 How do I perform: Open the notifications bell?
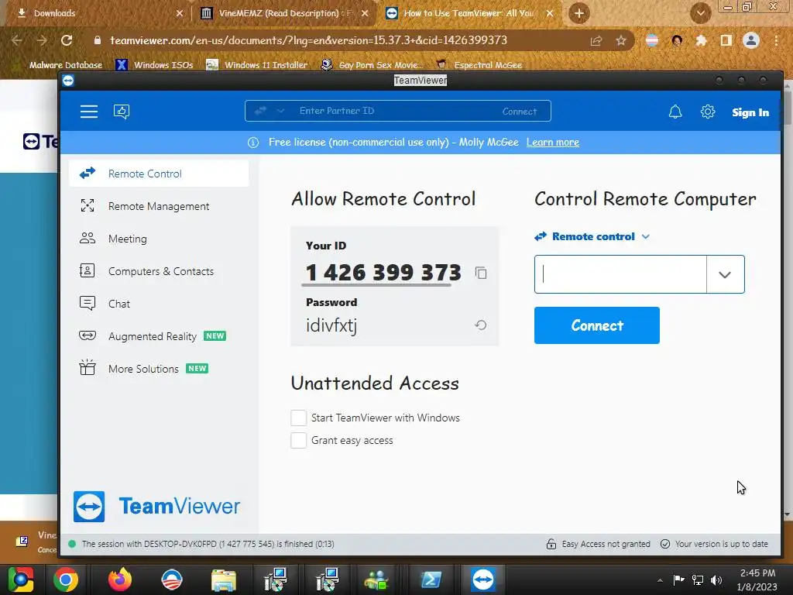[x=675, y=112]
